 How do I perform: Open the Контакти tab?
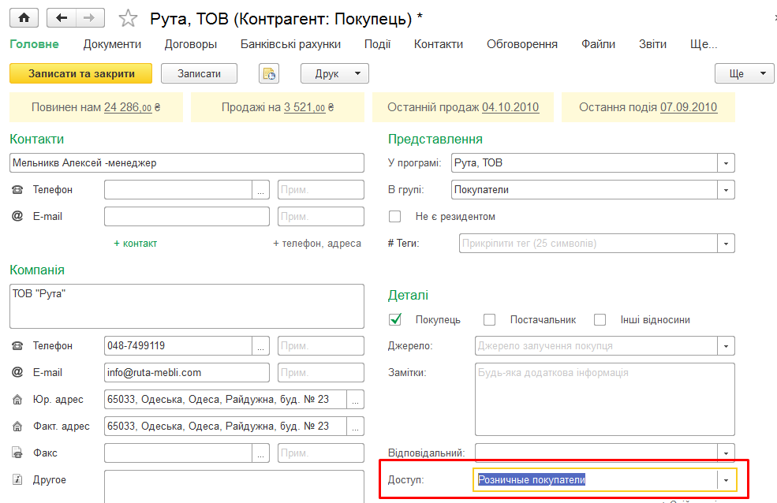439,44
